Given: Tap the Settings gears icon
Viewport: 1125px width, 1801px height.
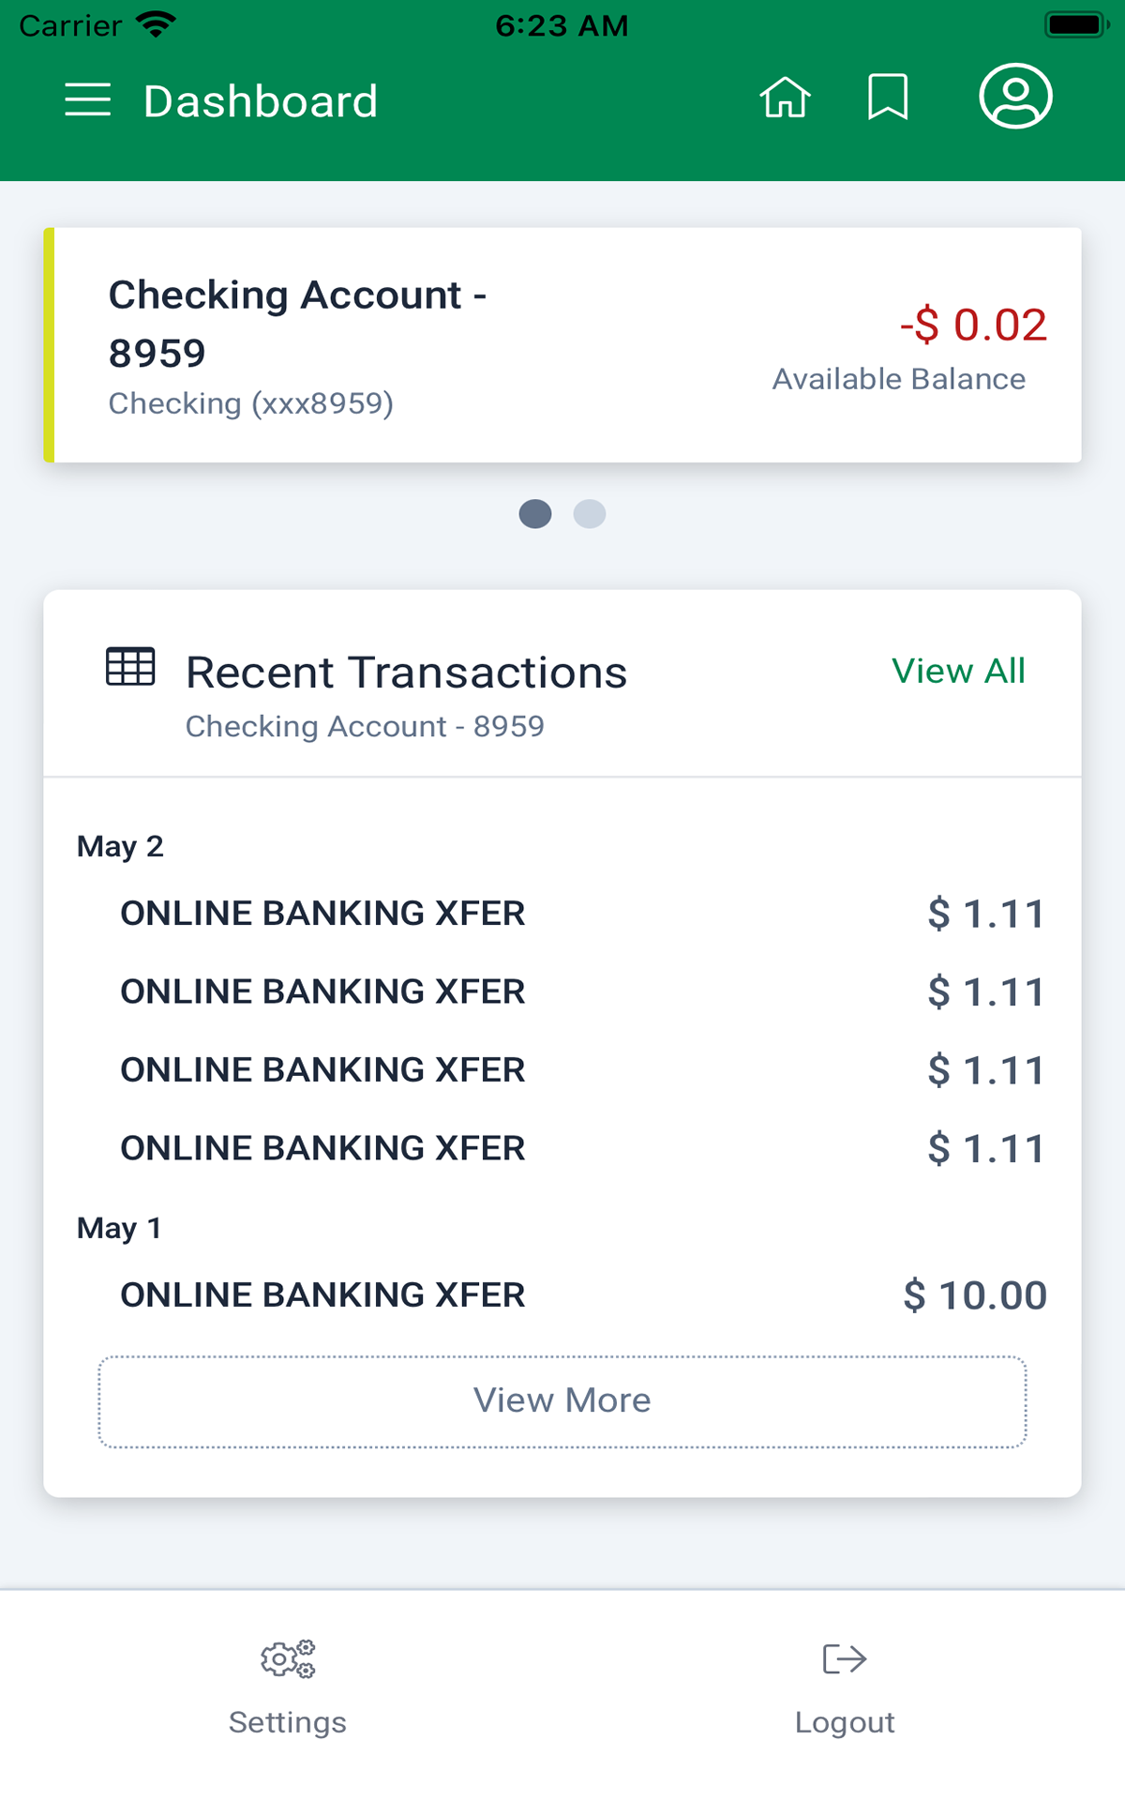Looking at the screenshot, I should point(288,1659).
